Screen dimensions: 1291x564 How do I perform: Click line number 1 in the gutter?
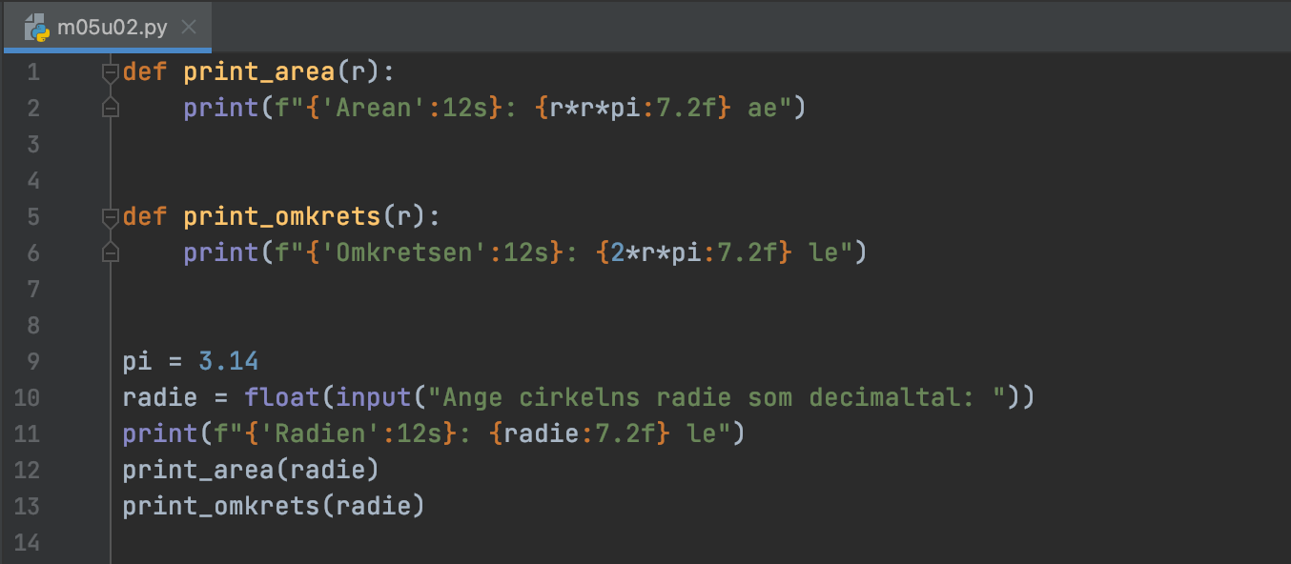32,72
